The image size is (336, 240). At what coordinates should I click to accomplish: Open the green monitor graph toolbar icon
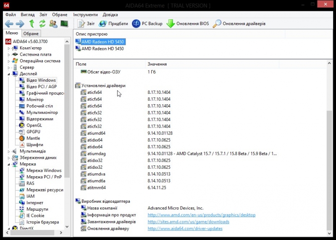pos(64,23)
